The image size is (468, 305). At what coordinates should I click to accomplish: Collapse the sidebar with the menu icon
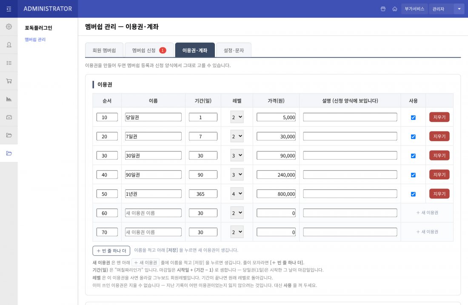(9, 9)
